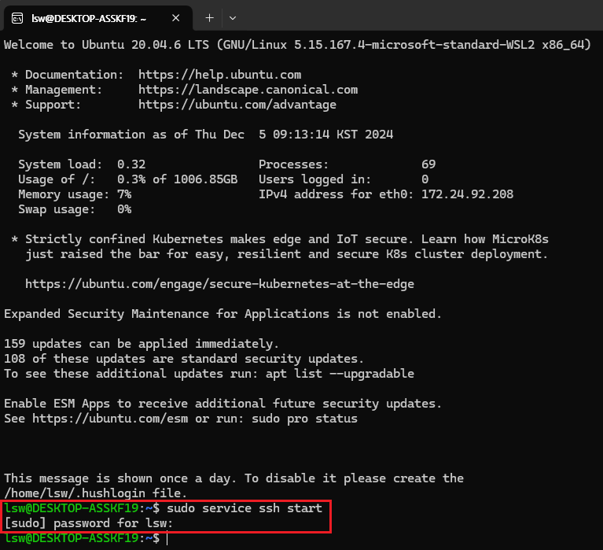This screenshot has width=603, height=550.
Task: Click 'Expanded Security Maintenance' line
Action: tap(222, 314)
